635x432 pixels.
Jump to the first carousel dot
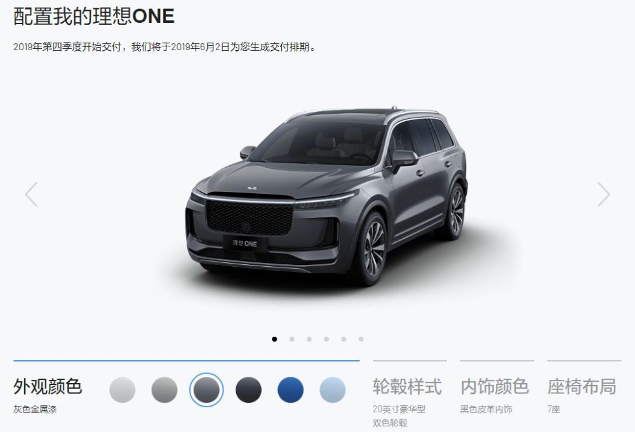point(274,339)
